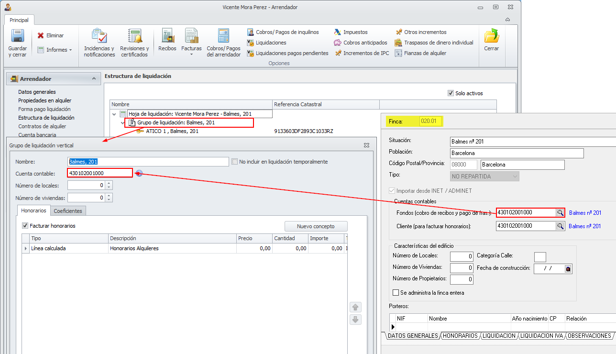The image size is (616, 354).
Task: Open Revisiones y certificados
Action: [134, 37]
